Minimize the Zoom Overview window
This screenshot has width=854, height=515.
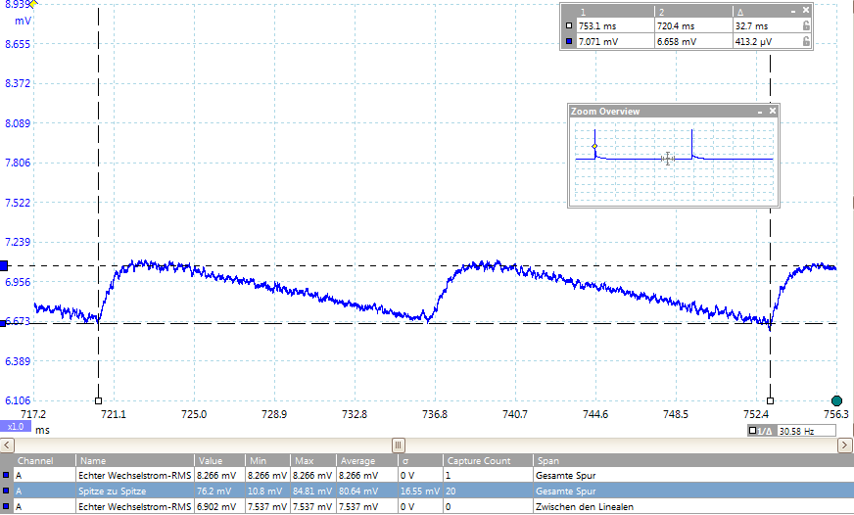coord(759,112)
